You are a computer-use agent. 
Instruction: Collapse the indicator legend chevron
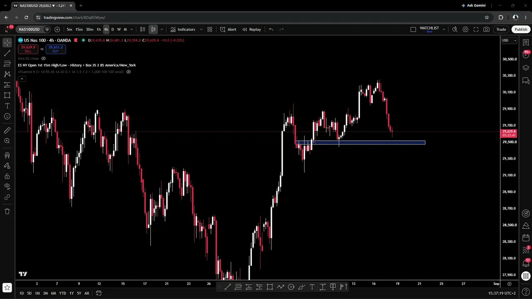point(22,78)
